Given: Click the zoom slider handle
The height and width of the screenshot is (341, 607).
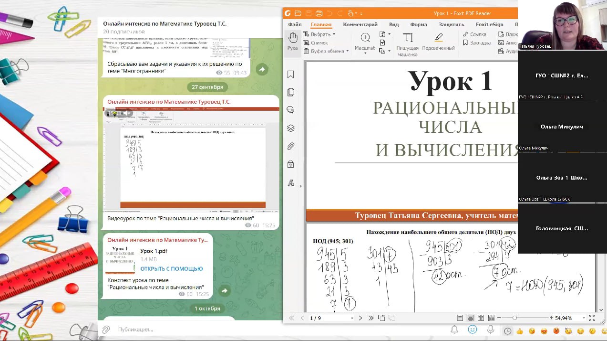Looking at the screenshot, I should point(514,318).
